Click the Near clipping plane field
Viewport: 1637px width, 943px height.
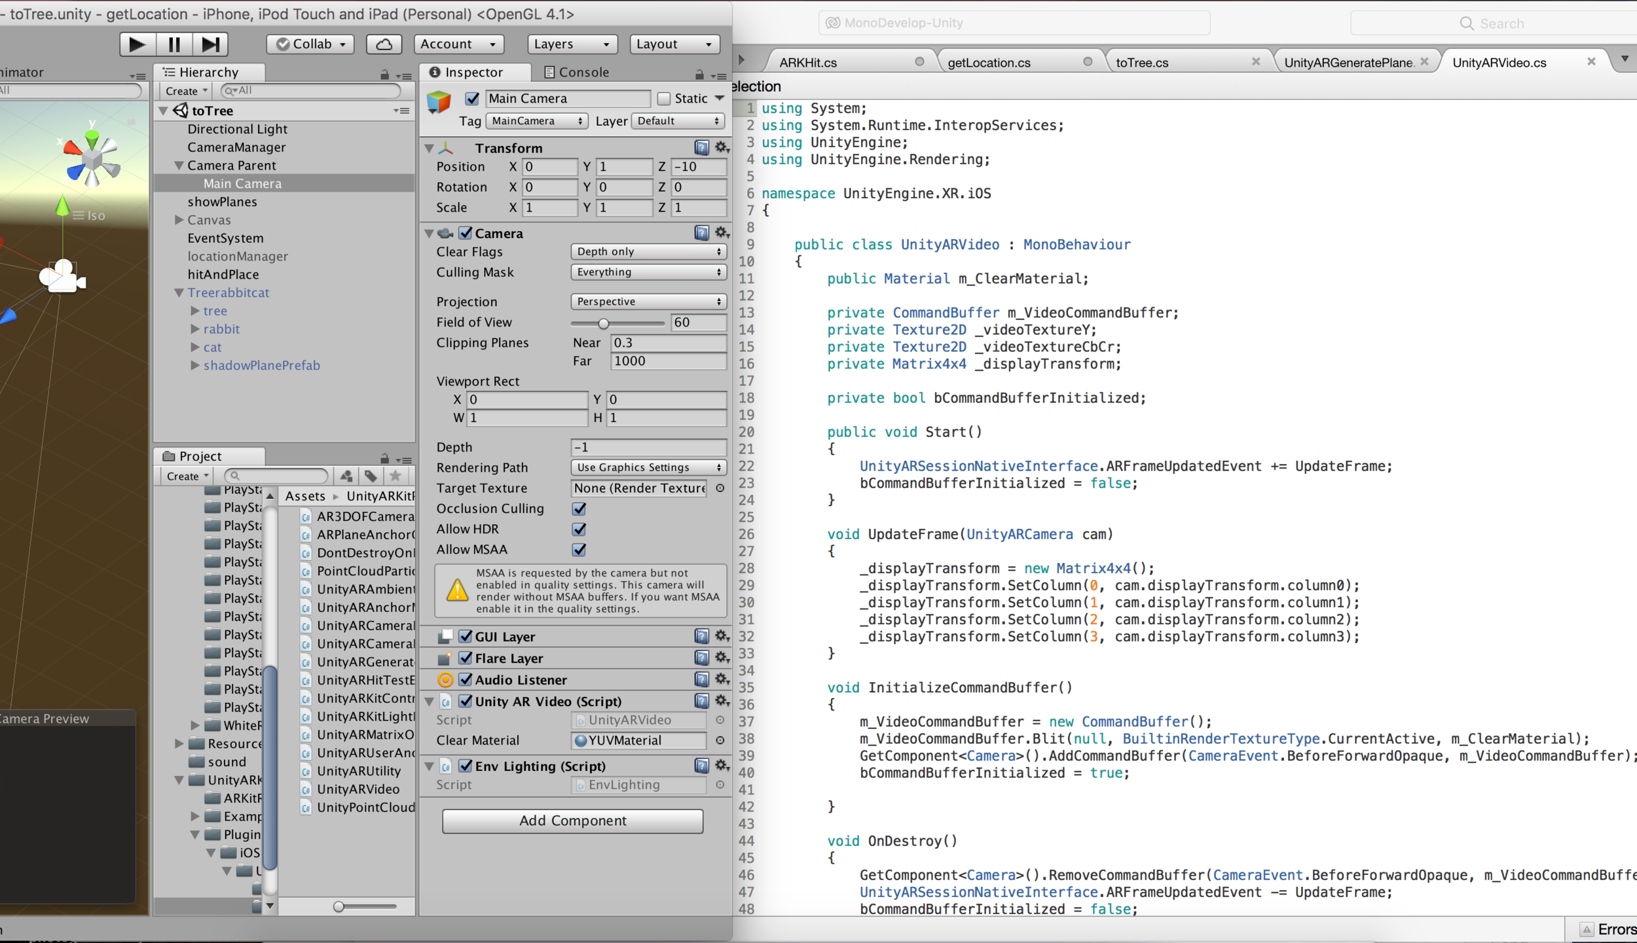[x=668, y=342]
